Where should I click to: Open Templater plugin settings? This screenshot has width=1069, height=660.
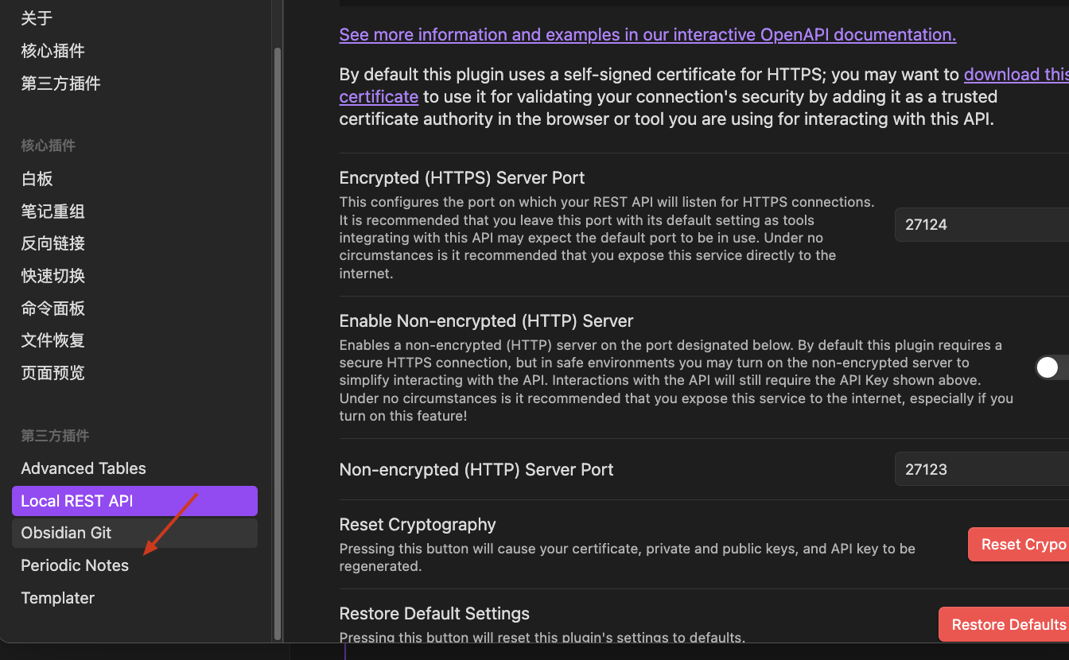pos(57,598)
